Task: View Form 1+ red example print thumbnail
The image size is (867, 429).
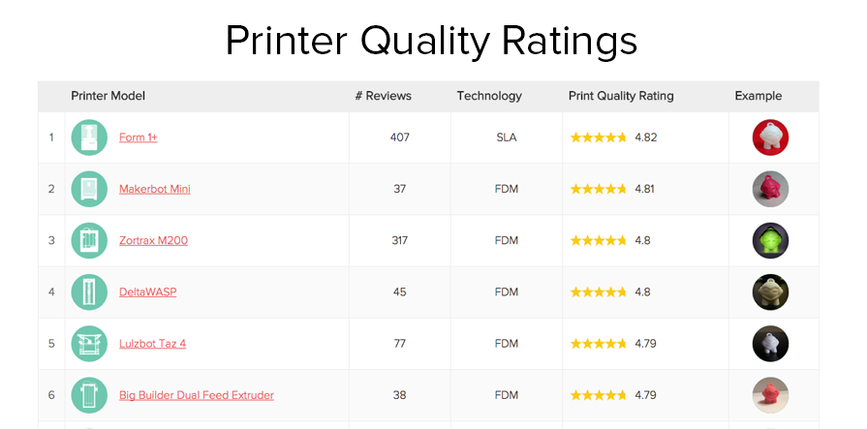Action: 770,138
